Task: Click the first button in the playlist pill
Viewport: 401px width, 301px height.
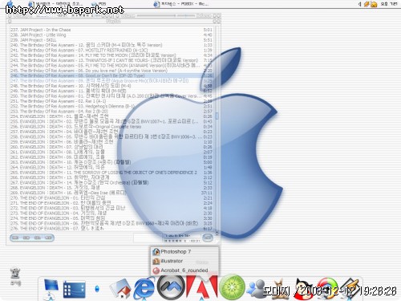Action: (16, 238)
